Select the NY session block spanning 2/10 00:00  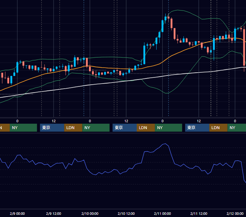[x=96, y=128]
